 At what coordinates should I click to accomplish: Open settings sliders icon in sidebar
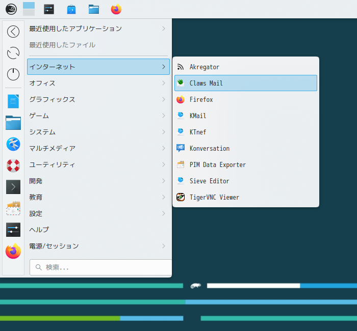point(13,230)
